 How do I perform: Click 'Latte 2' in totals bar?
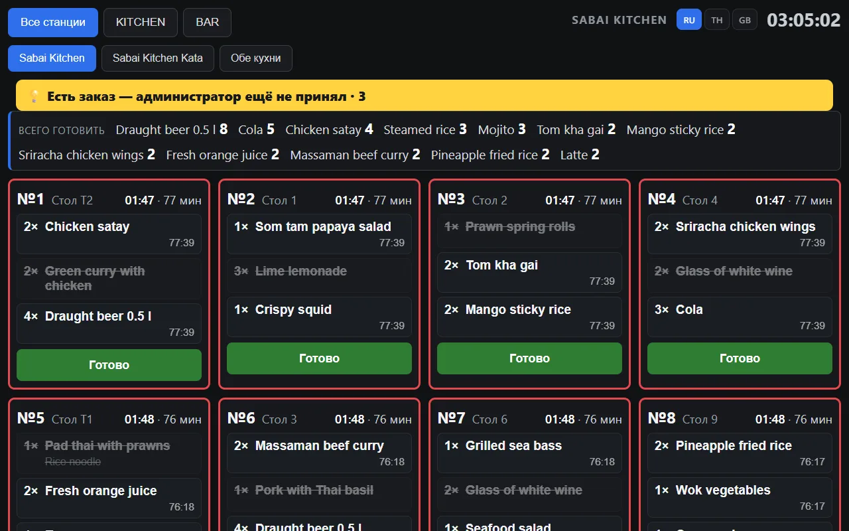pyautogui.click(x=580, y=155)
